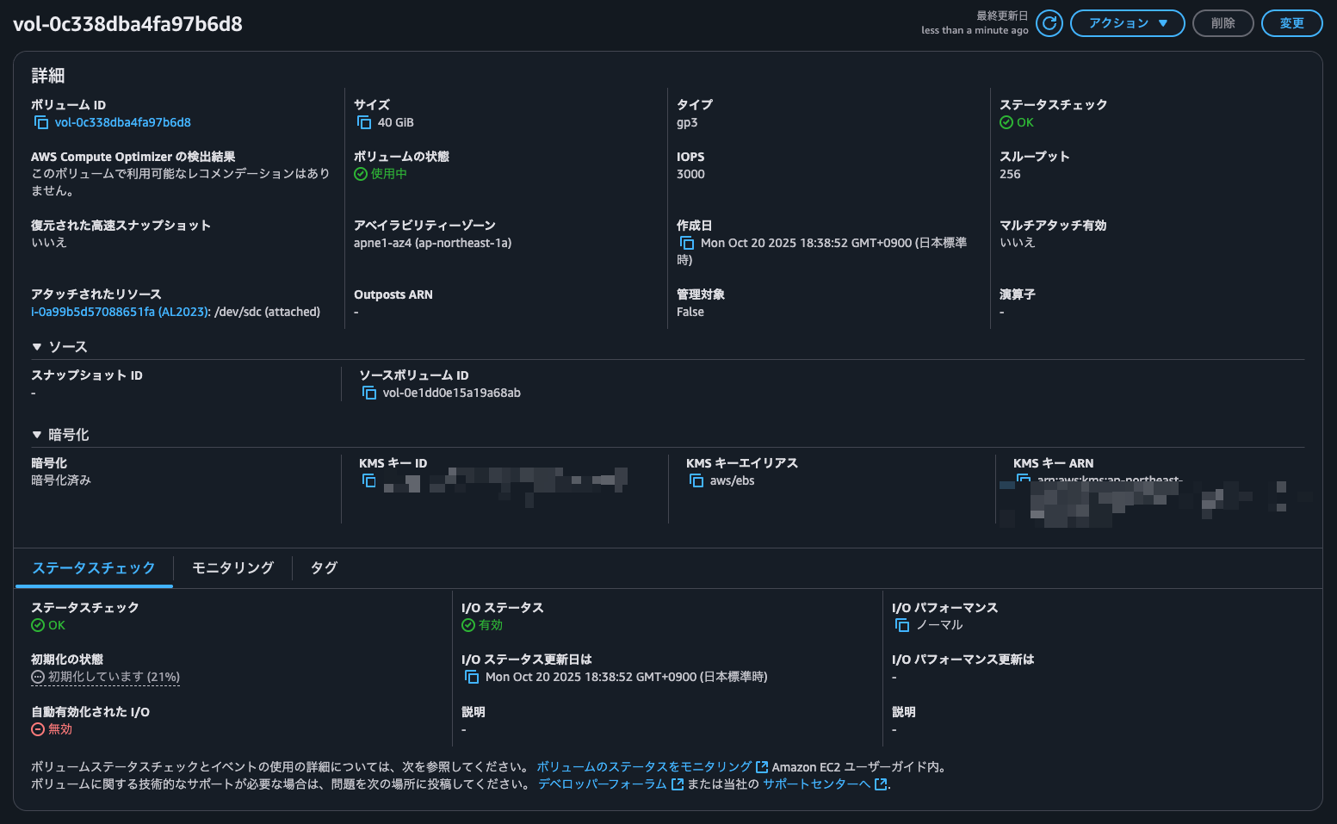Click the 暗号化済み encryption status text
Screen dimensions: 1337x824
(x=61, y=480)
